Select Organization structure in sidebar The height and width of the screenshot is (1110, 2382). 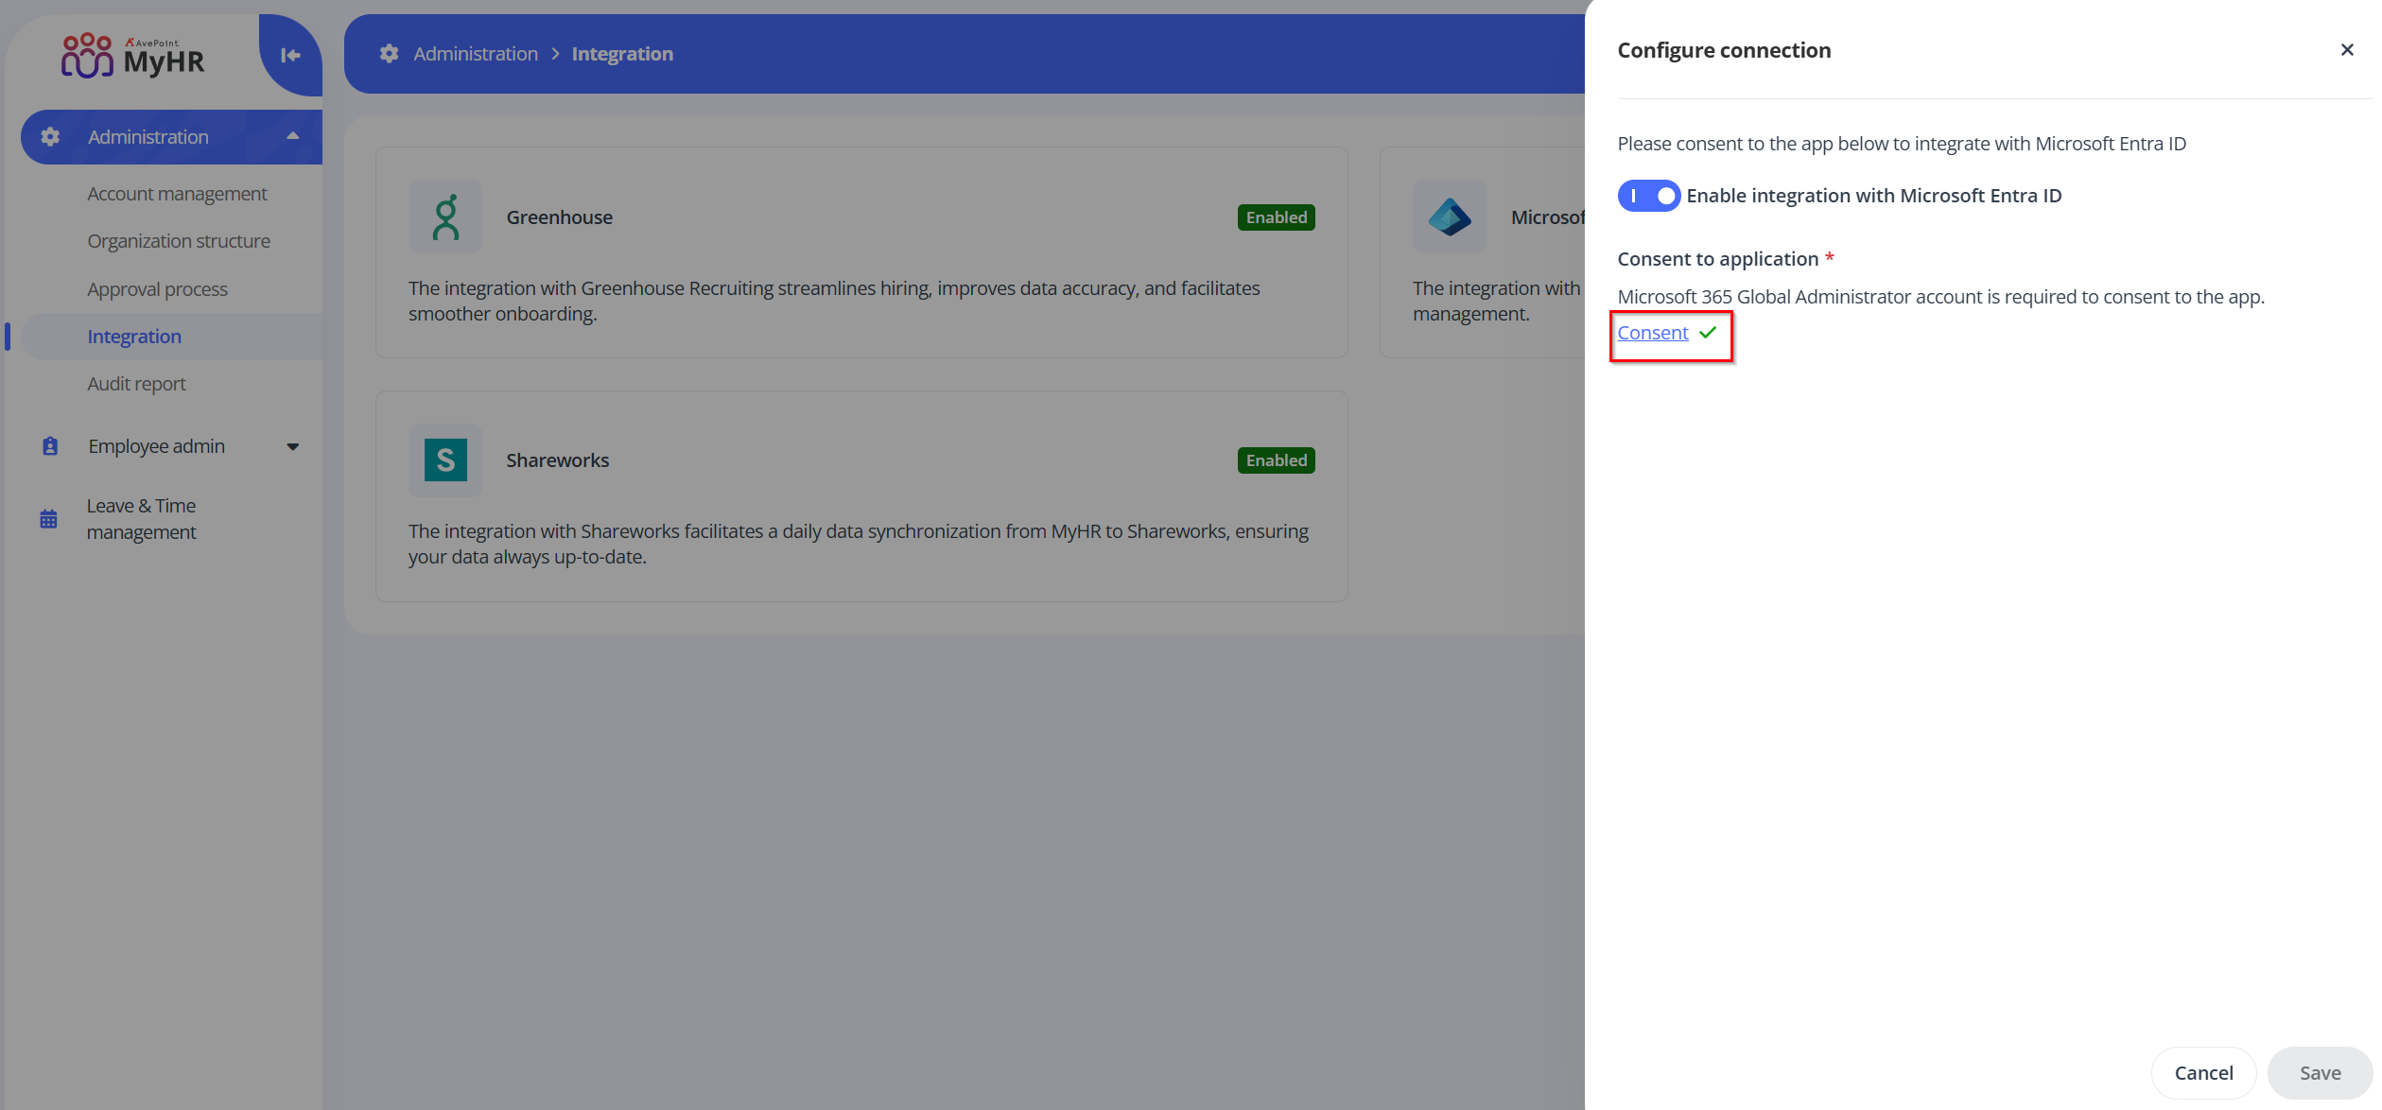pos(179,241)
